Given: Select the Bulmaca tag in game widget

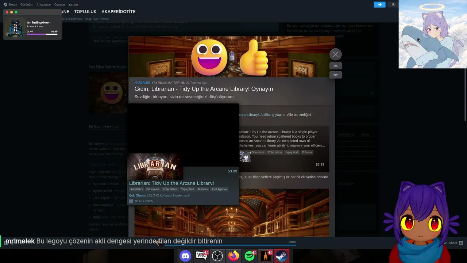Looking at the screenshot, I should [307, 152].
